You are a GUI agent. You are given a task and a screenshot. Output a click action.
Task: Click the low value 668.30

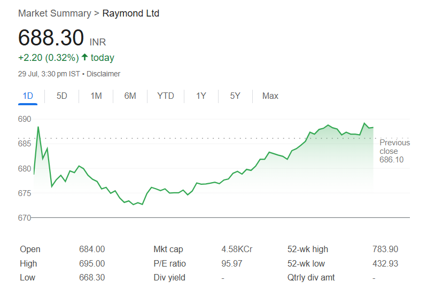coord(92,278)
